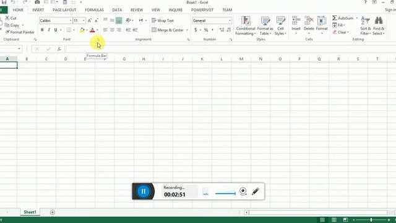Click Insert cells icon
This screenshot has height=223, width=396.
[x=296, y=20]
